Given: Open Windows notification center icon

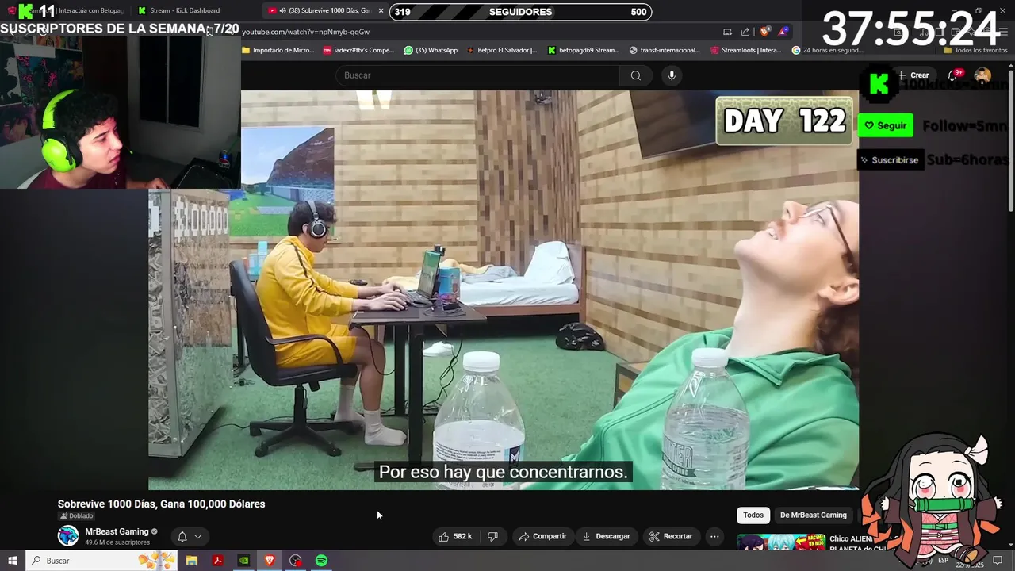Looking at the screenshot, I should coord(998,561).
